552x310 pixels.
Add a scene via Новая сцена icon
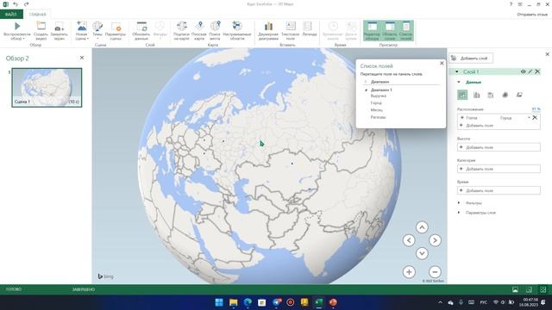(81, 27)
